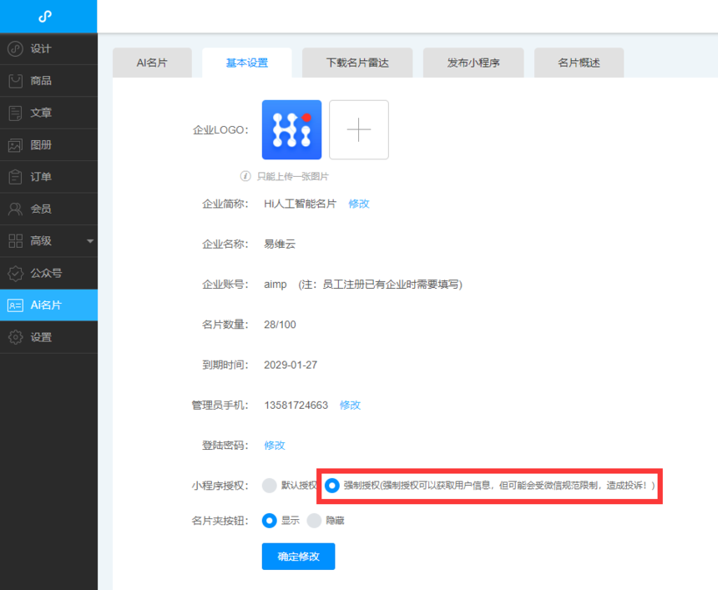Open the 发布小程序 tab
Screen dimensions: 718x590
tap(473, 63)
